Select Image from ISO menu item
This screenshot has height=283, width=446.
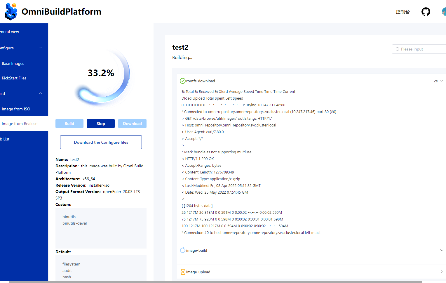click(x=24, y=109)
